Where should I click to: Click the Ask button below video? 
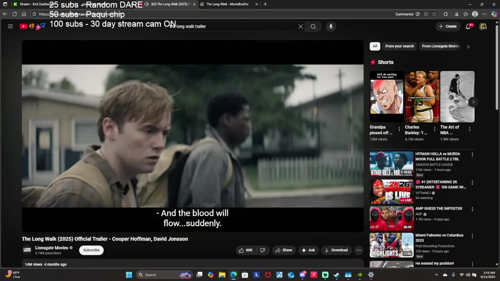tap(308, 250)
